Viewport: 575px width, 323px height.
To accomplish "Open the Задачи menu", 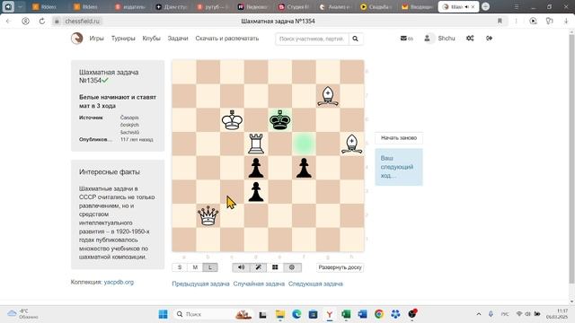I will (178, 38).
